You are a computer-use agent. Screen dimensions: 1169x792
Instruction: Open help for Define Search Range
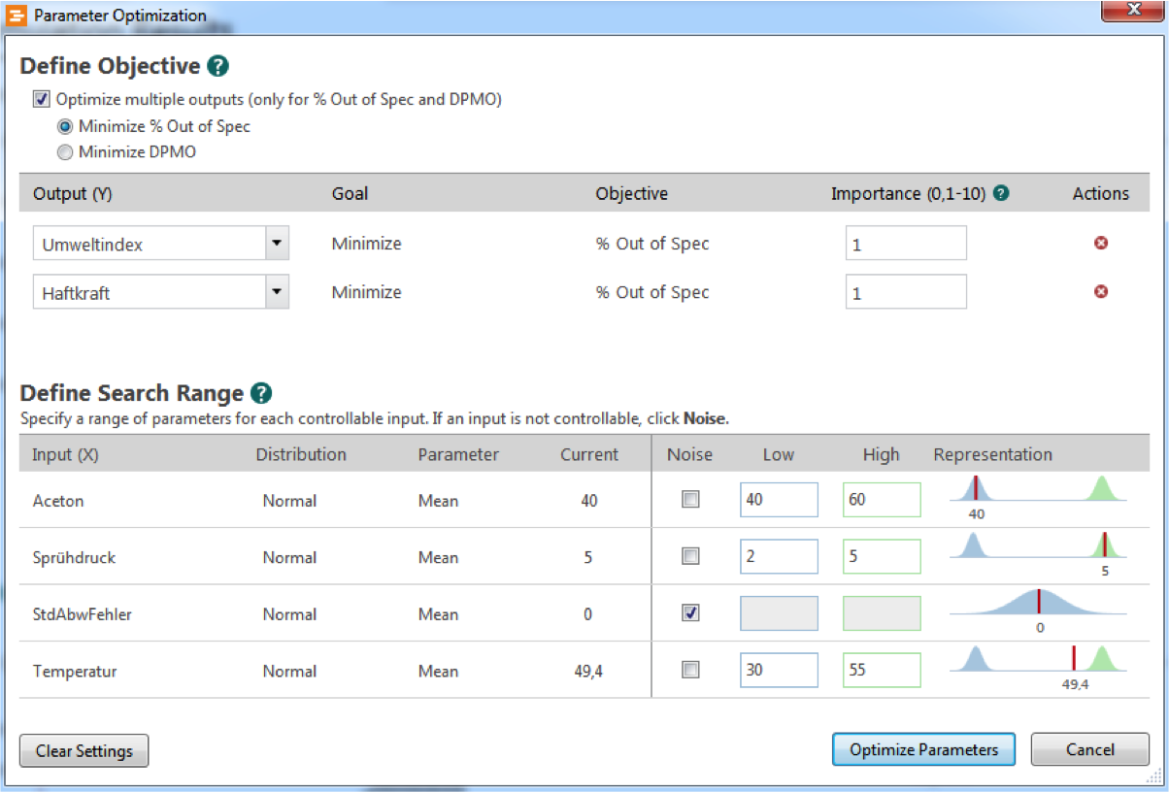click(261, 393)
